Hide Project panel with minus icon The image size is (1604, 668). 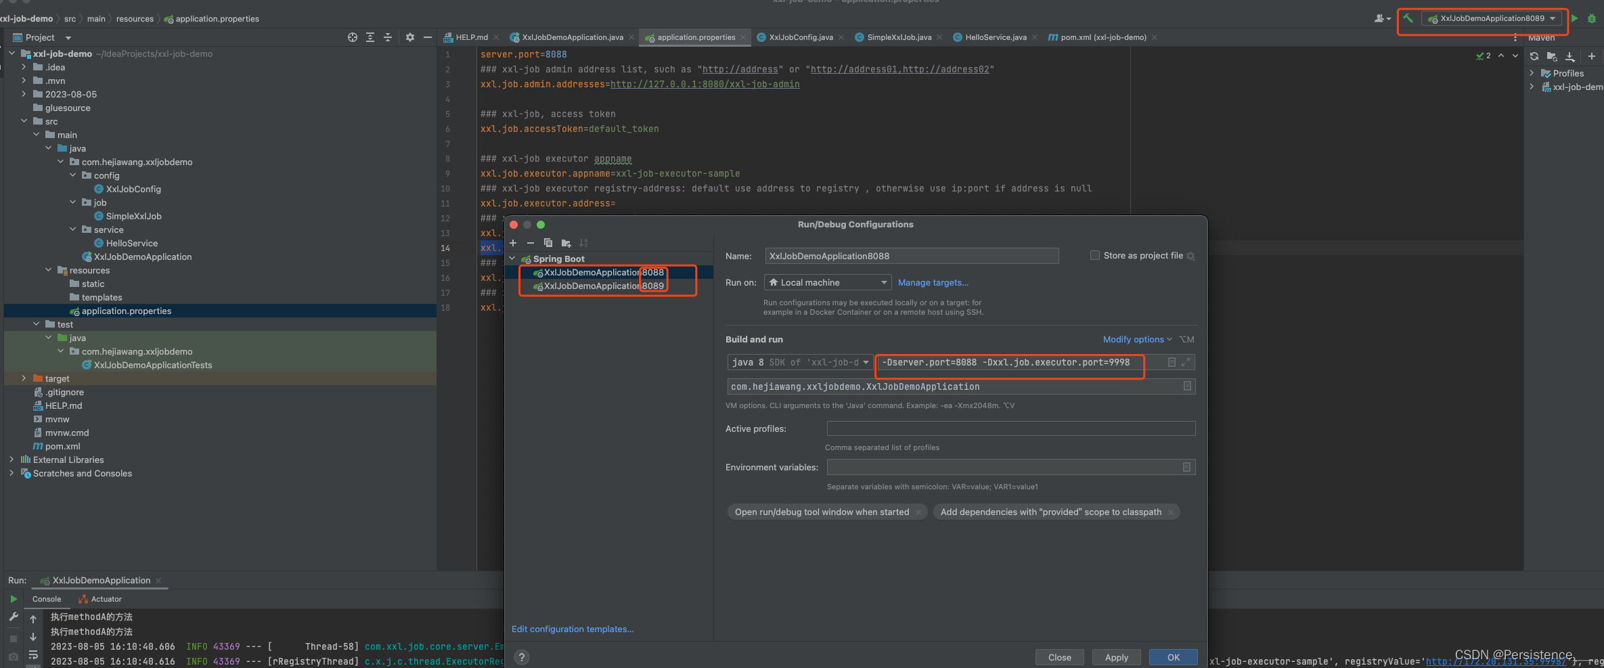click(428, 37)
